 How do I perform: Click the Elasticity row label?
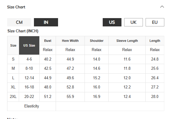[32, 106]
